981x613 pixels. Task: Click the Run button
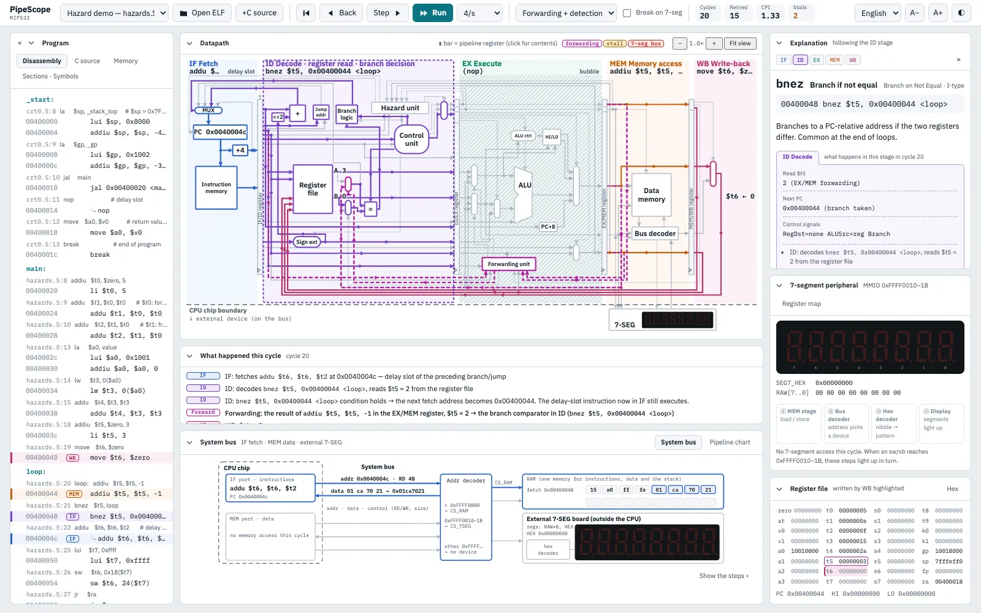coord(433,13)
